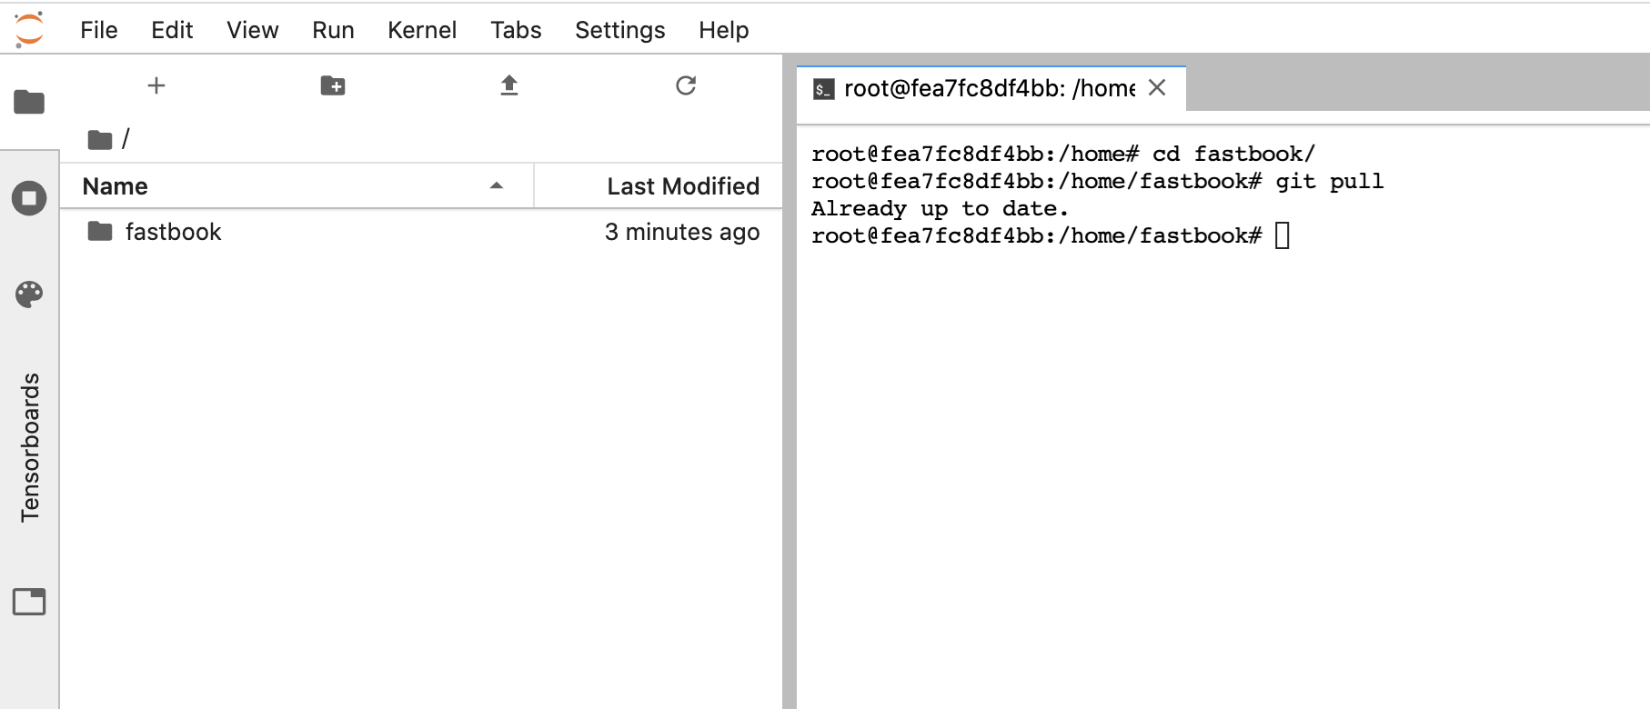The height and width of the screenshot is (709, 1650).
Task: Sort files by Last Modified column
Action: 682,186
